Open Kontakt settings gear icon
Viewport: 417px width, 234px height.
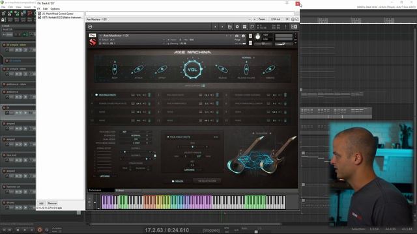(237, 27)
